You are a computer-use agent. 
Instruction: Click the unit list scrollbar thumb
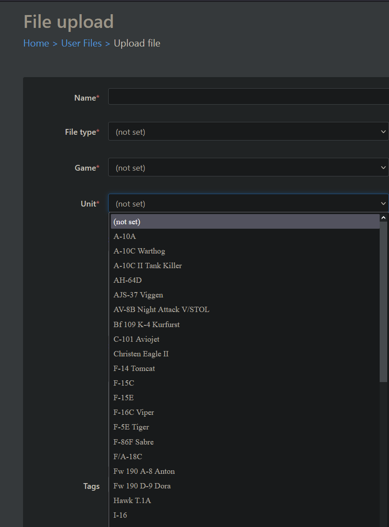pos(383,301)
